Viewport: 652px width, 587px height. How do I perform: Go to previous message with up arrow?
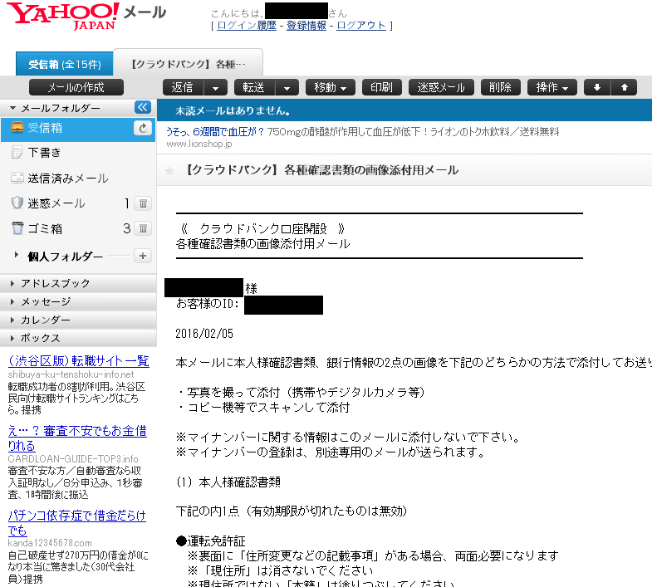click(624, 87)
